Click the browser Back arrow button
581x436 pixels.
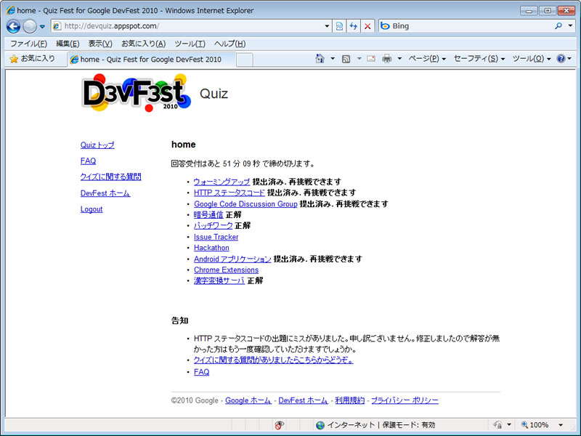pos(13,26)
